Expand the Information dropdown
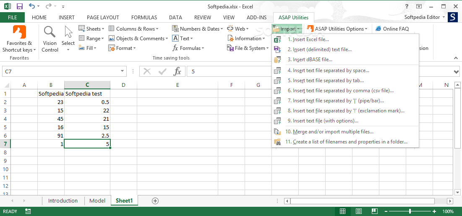 [246, 38]
